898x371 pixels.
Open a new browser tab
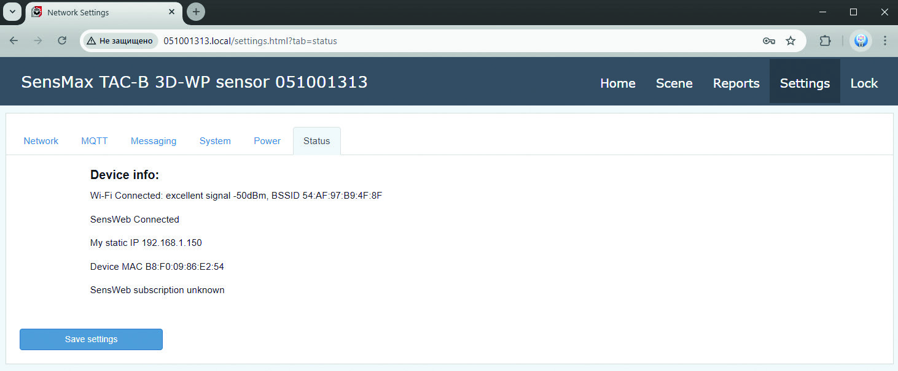pyautogui.click(x=196, y=12)
